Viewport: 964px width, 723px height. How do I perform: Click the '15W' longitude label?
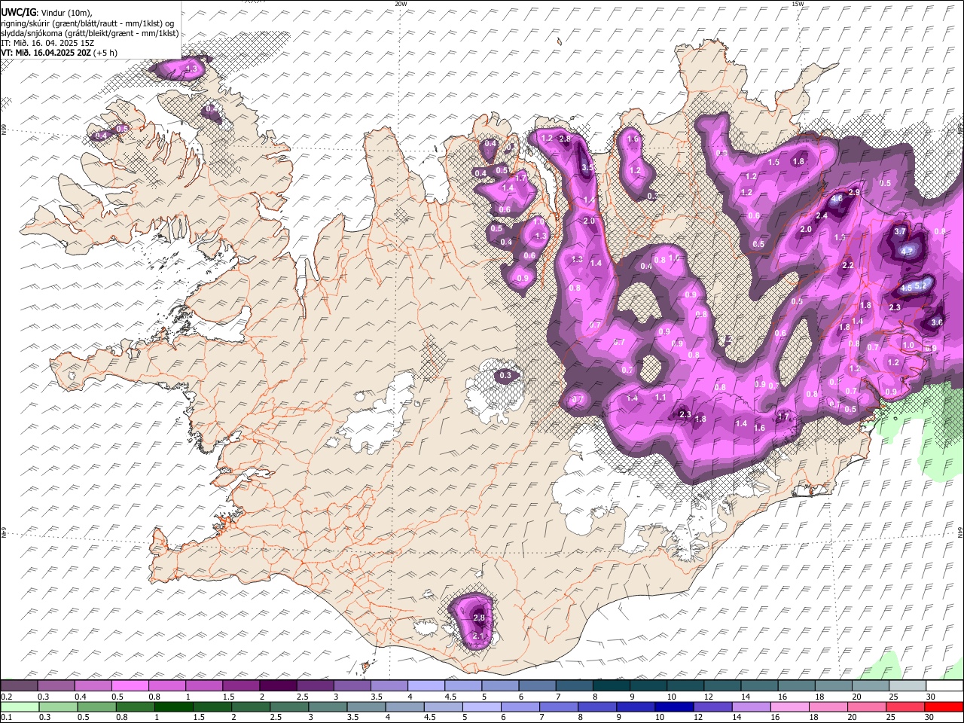pos(798,4)
